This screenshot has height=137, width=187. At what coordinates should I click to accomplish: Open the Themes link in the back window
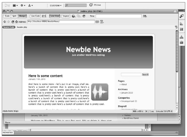[127, 115]
